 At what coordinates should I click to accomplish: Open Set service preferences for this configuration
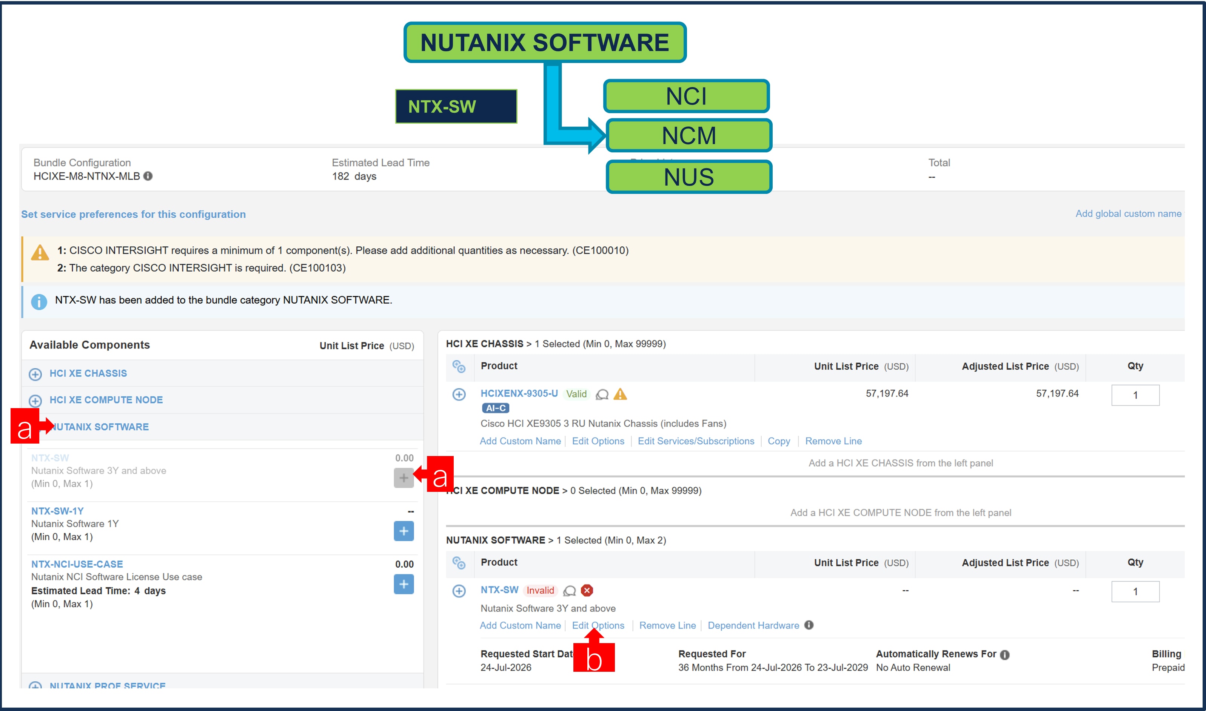point(133,214)
